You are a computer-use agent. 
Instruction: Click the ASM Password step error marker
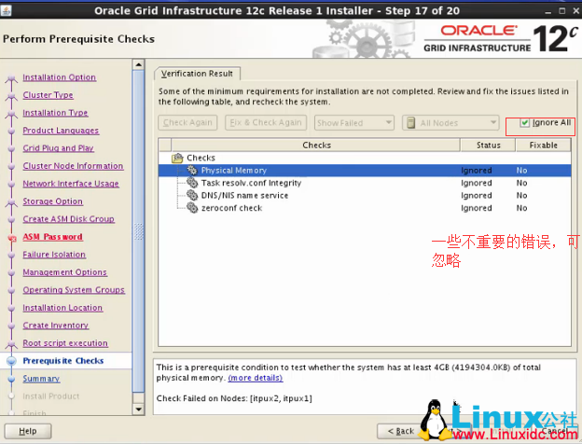[12, 239]
